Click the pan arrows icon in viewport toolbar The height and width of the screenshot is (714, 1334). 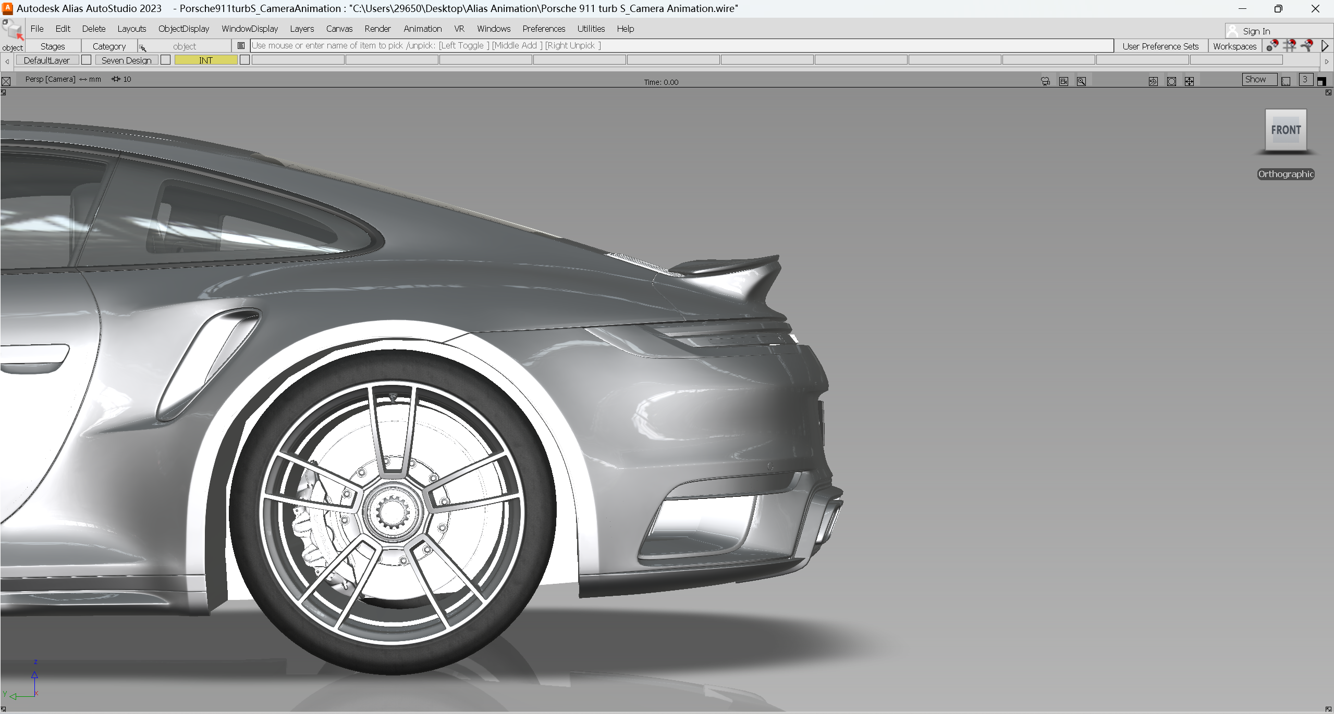[x=1190, y=81]
